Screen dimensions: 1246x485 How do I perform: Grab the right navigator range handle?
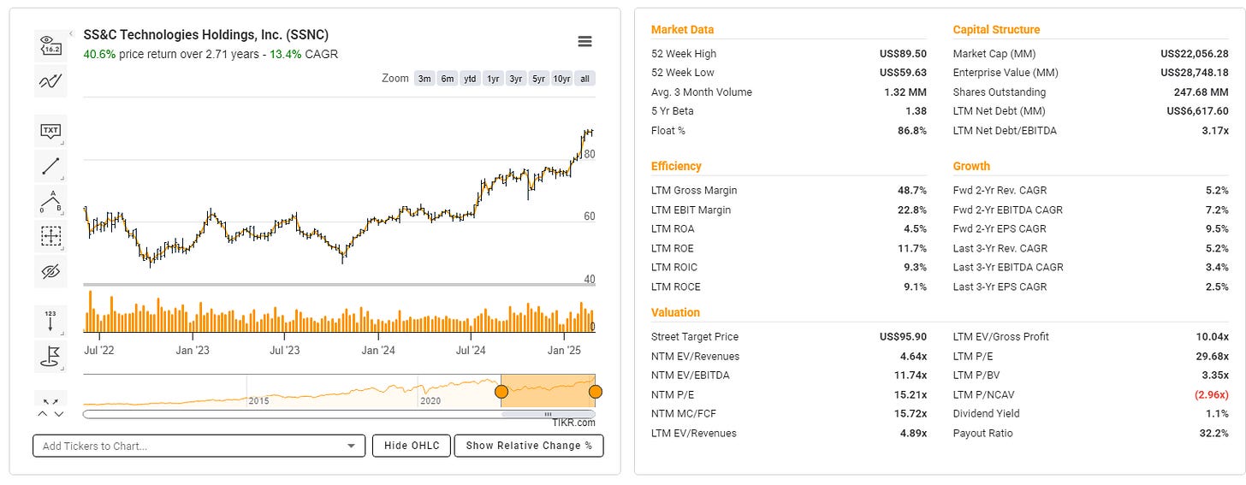point(596,392)
